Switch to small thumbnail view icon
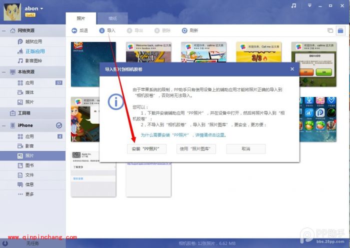Screen dimensions: 350x248 (330, 30)
